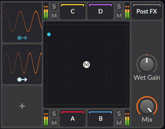Click the white M handle in XY pad
The image size is (165, 129).
click(x=87, y=64)
